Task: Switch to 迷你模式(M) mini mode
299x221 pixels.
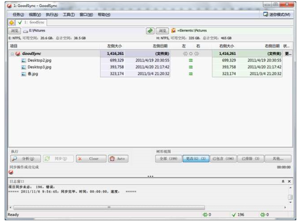Action: point(277,14)
